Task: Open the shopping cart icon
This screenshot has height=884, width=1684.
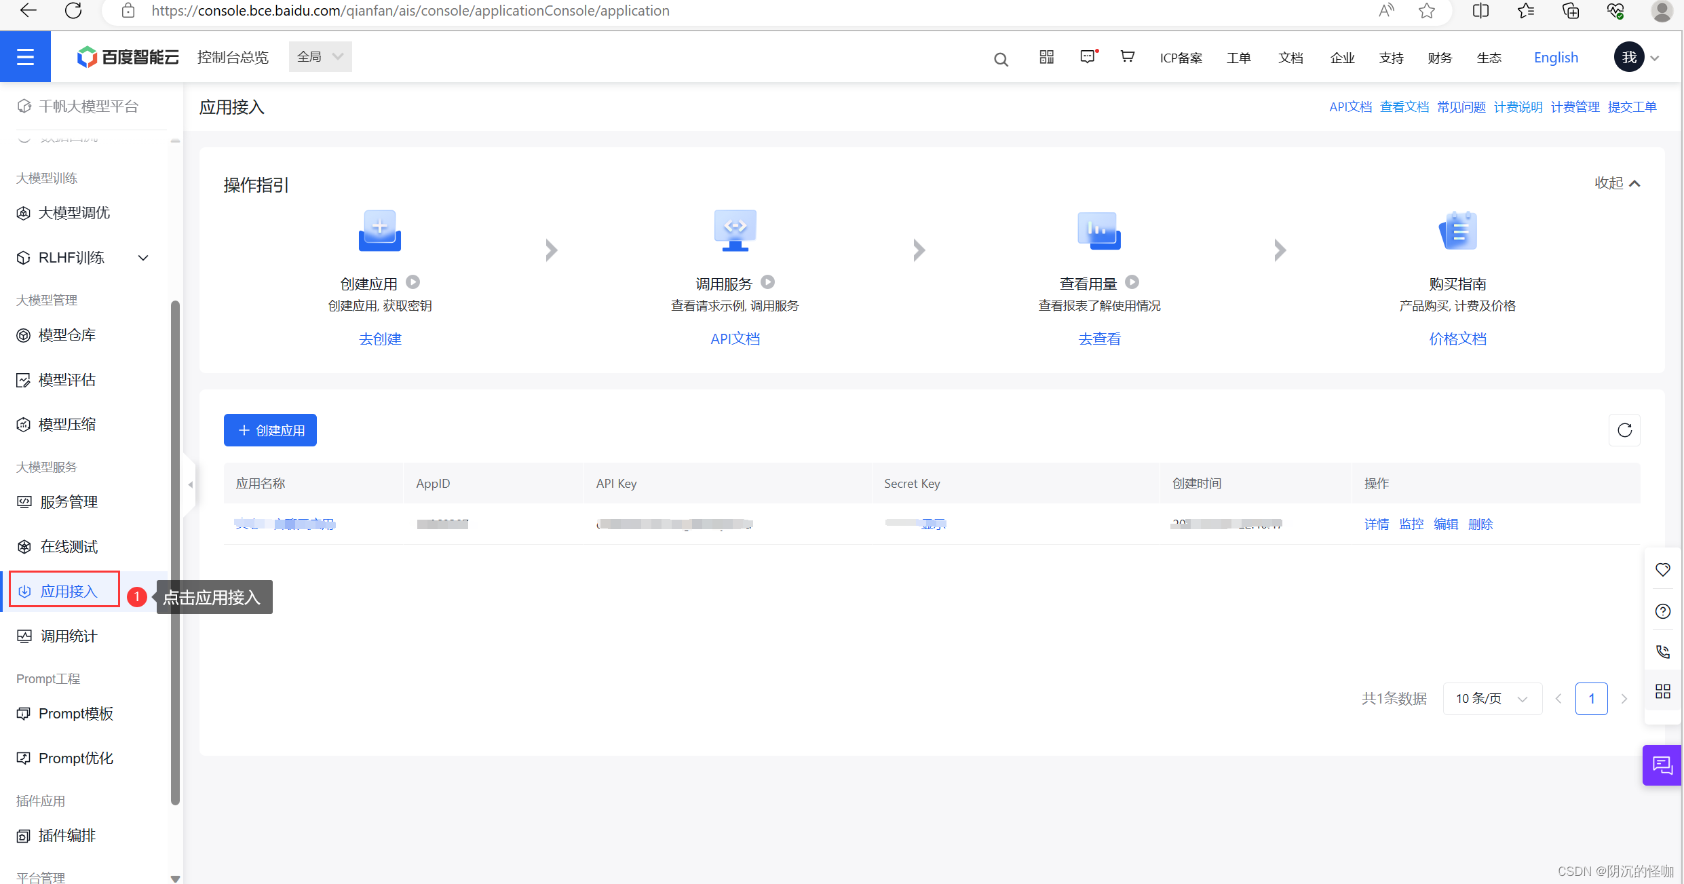Action: 1127,57
